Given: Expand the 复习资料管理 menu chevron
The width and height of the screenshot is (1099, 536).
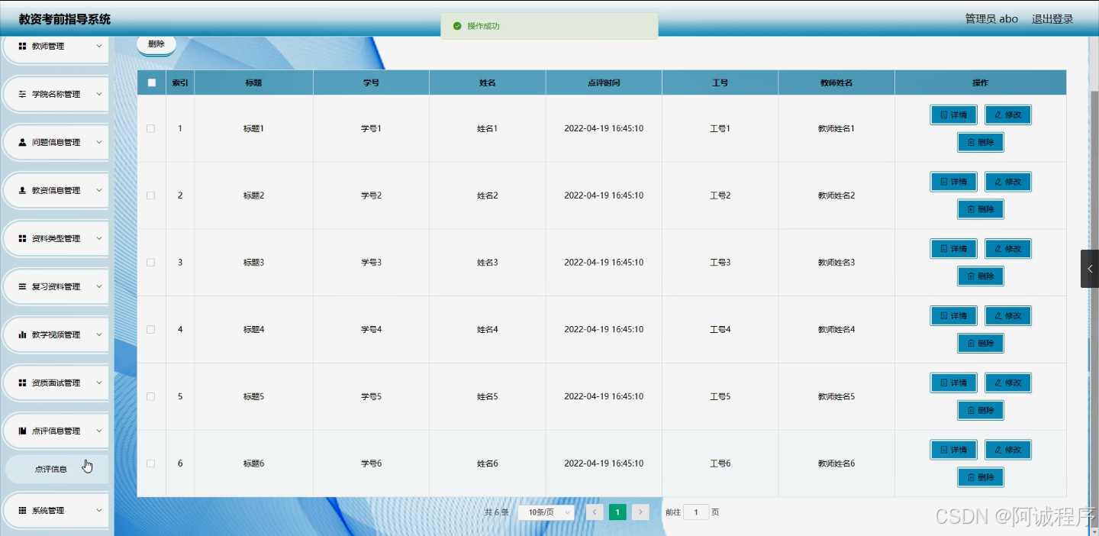Looking at the screenshot, I should [99, 286].
